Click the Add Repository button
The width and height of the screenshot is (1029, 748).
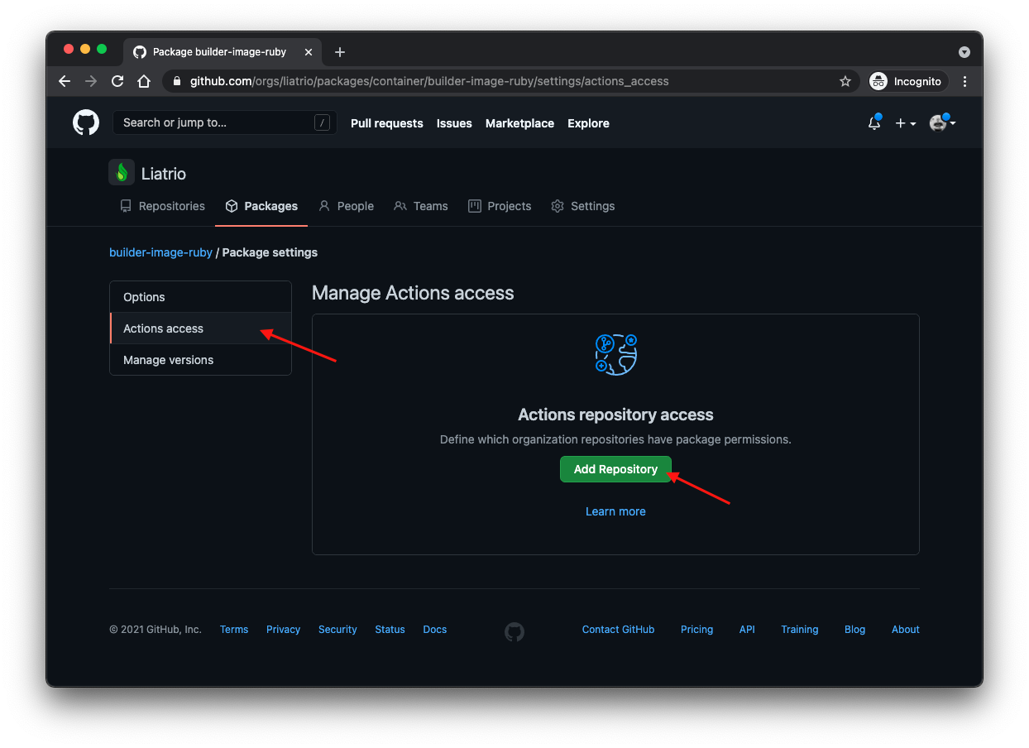click(x=615, y=469)
